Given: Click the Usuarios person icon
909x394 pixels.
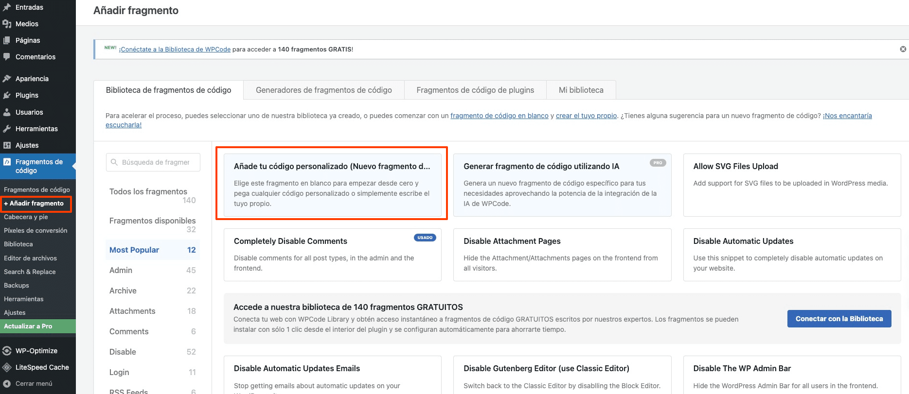Looking at the screenshot, I should (7, 112).
